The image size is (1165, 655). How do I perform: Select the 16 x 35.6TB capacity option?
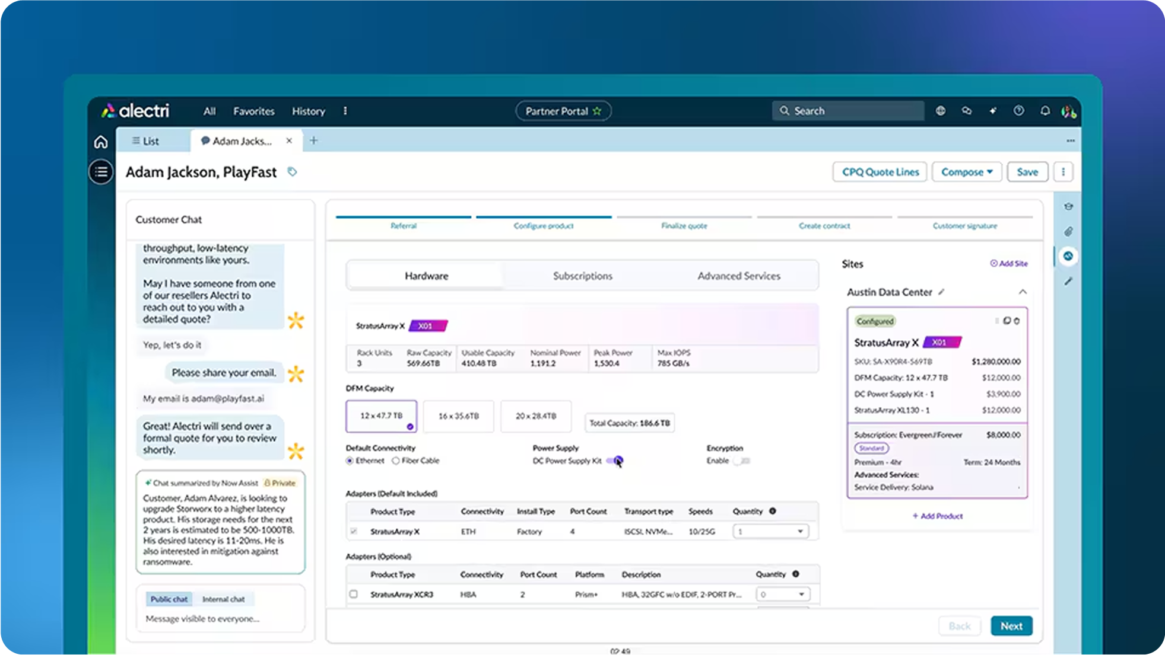(x=458, y=416)
